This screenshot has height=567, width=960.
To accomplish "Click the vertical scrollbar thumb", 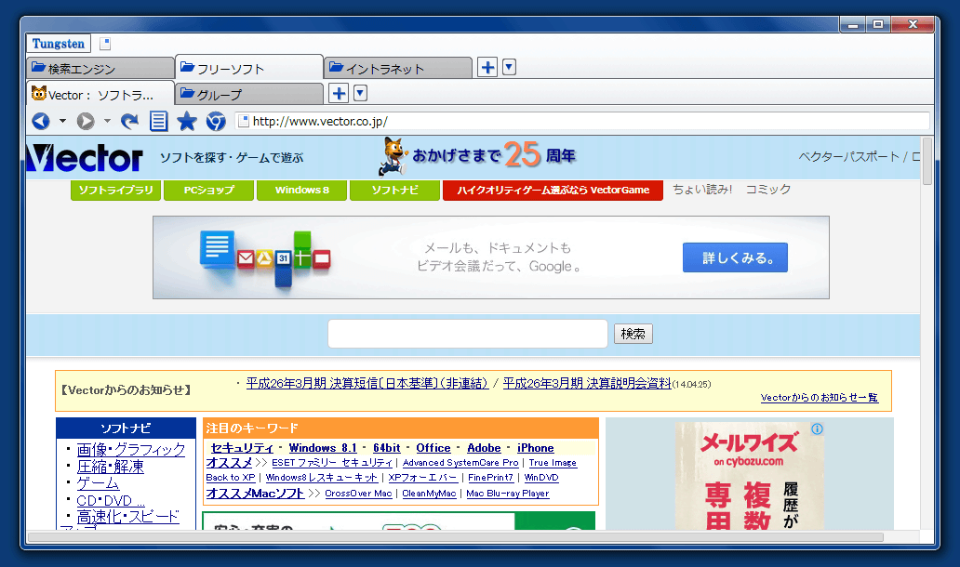I will click(927, 161).
